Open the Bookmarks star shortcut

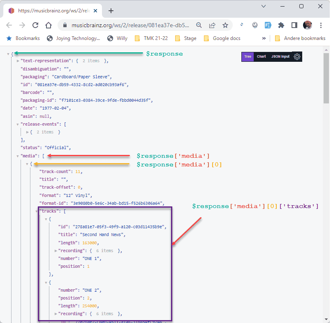click(23, 38)
